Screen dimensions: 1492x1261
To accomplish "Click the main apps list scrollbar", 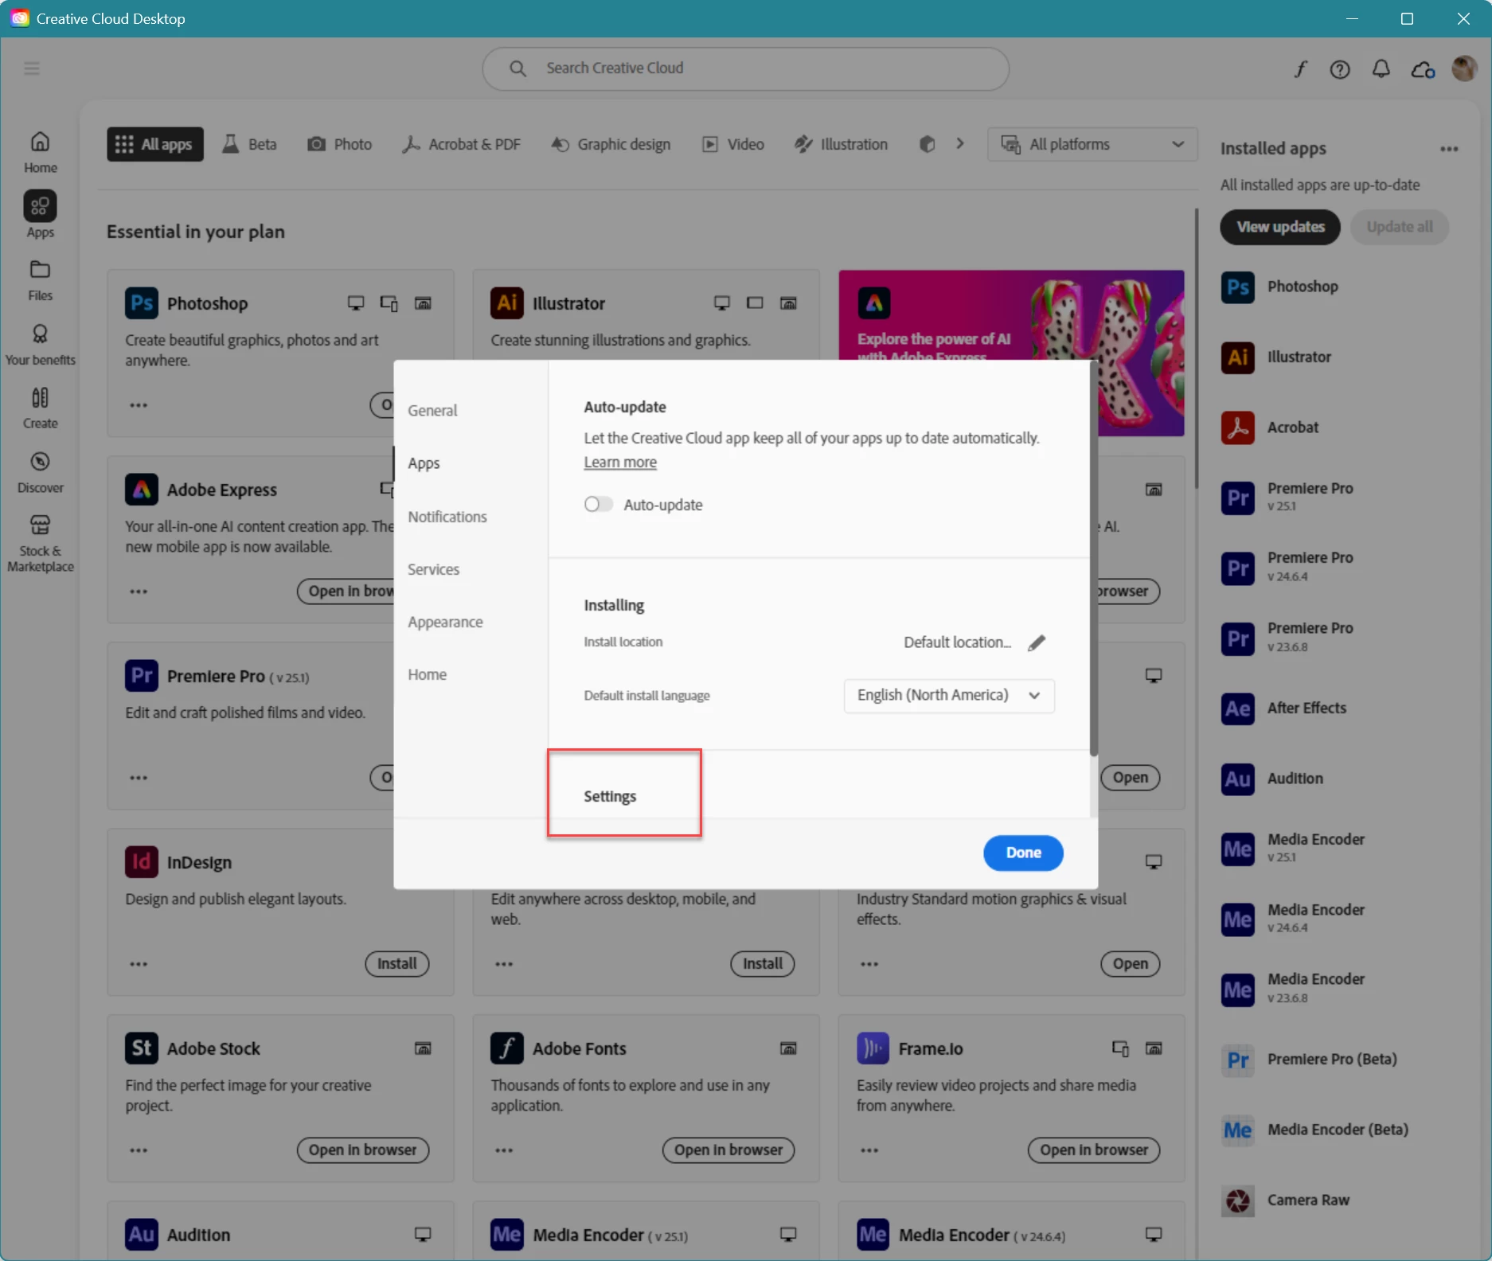I will [1196, 349].
